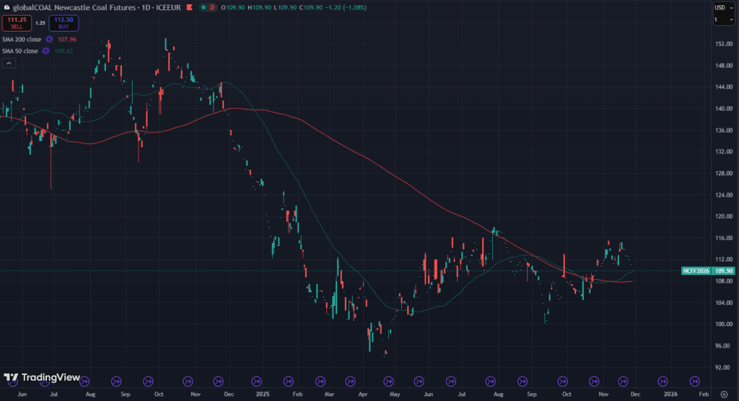
Task: Open the 't' unit dropdown
Action: [721, 19]
